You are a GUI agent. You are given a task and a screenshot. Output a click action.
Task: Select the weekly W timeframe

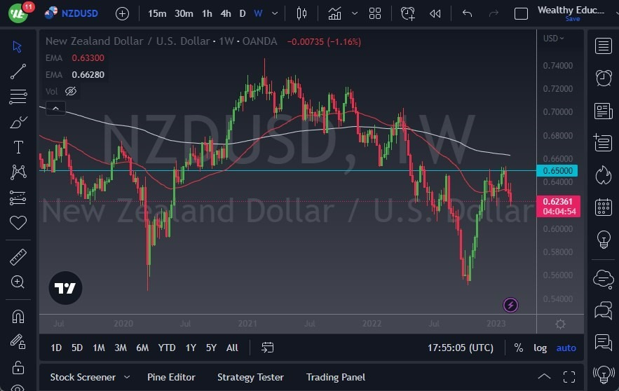(x=258, y=14)
